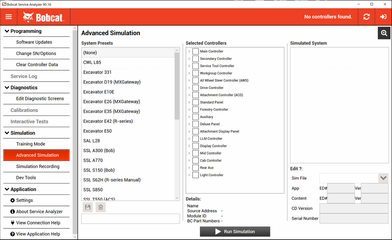This screenshot has width=392, height=240.
Task: Select Advanced Simulation in sidebar
Action: coord(36,155)
